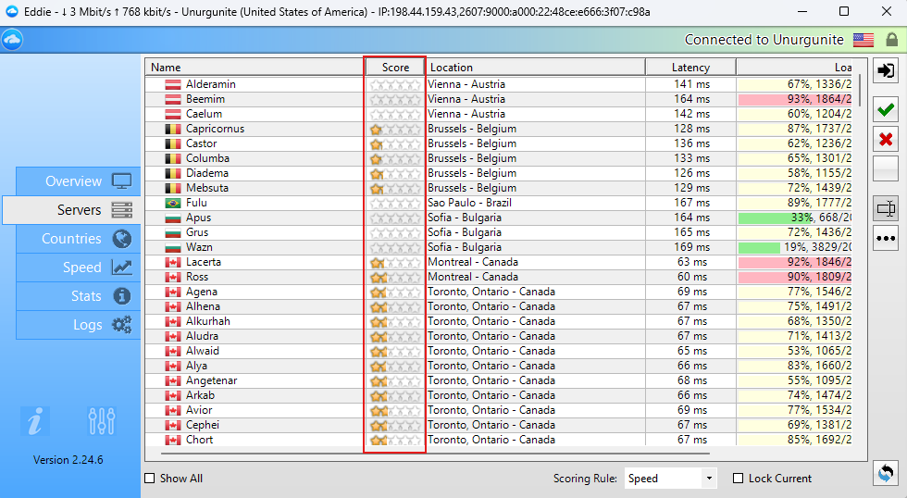Select the Alwaid server name

pos(203,351)
